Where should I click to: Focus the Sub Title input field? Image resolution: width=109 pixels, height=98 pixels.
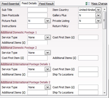pos(37,10)
